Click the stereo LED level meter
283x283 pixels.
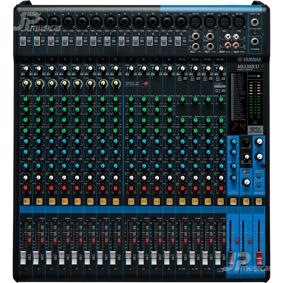click(x=255, y=98)
